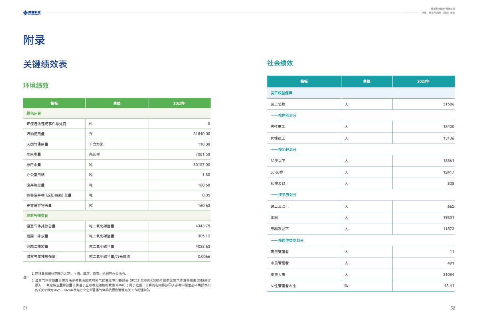Click the 女性员工 row label
The width and height of the screenshot is (478, 324).
[x=278, y=138]
